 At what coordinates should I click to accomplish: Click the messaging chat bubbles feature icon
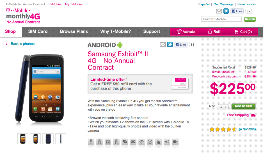tap(125, 142)
